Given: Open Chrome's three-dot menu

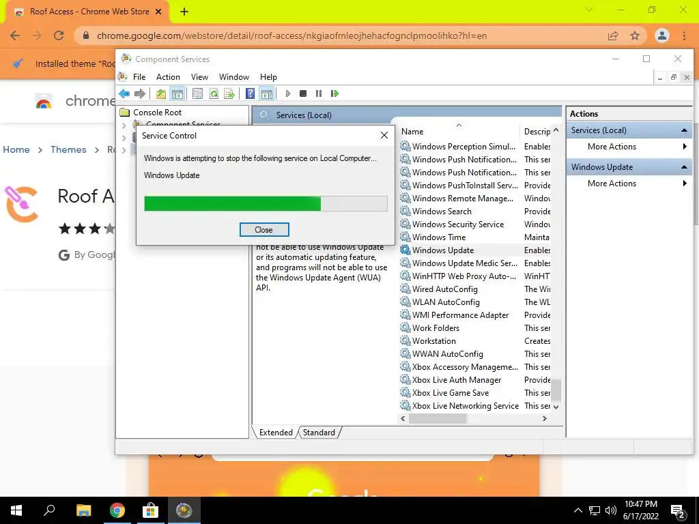Looking at the screenshot, I should 684,35.
